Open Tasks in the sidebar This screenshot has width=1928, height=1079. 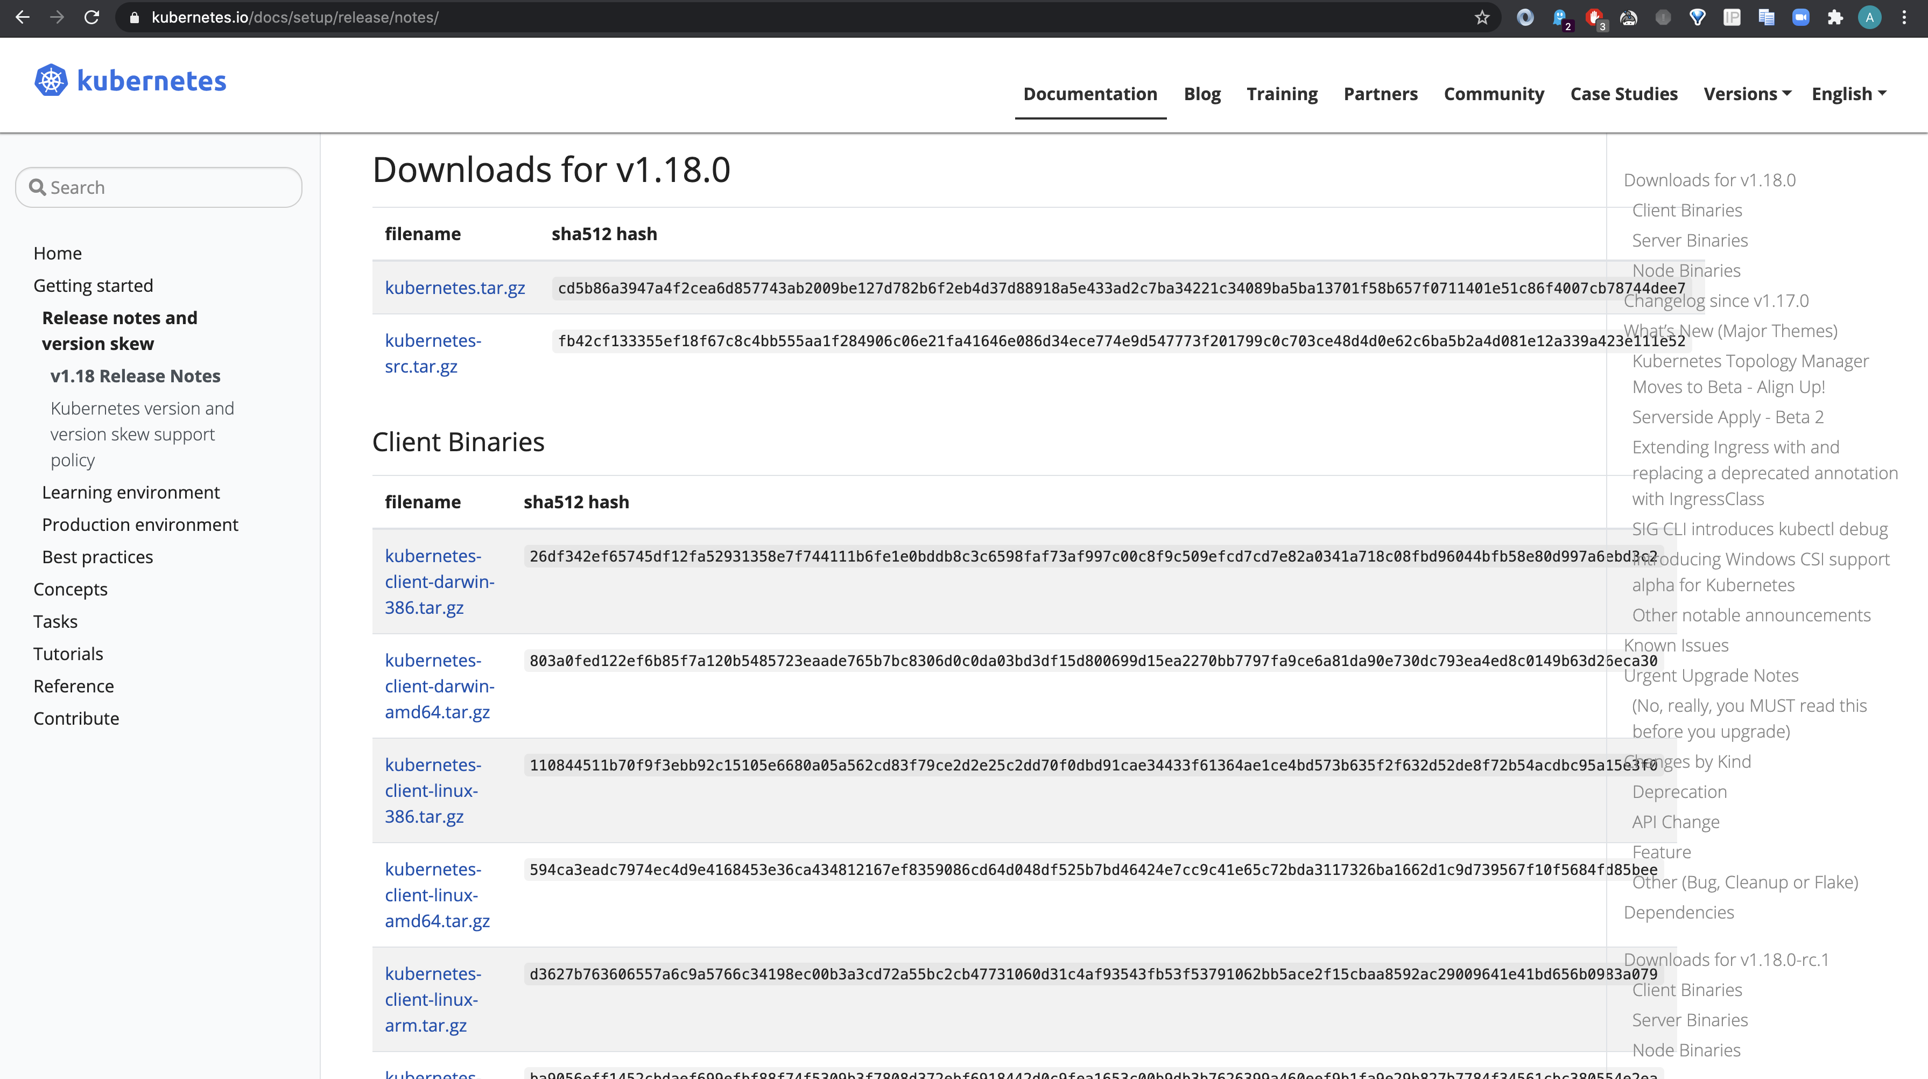point(55,621)
